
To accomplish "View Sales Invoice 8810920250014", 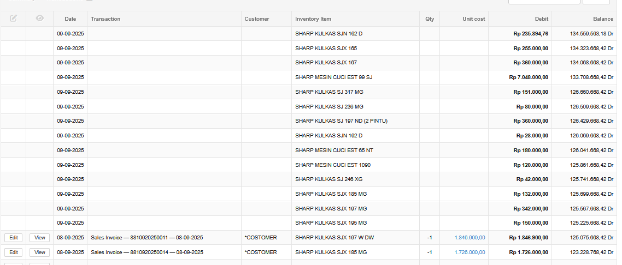I will 40,252.
